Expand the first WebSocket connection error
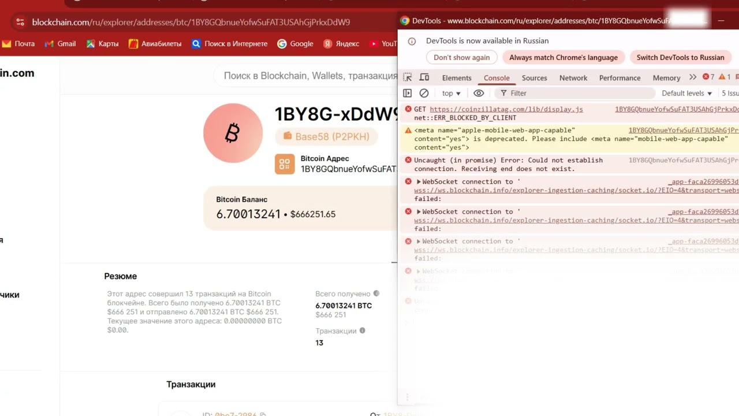The image size is (739, 416). (419, 181)
